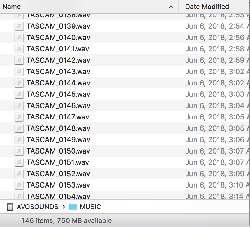
Task: Click the TASCAM_0142.wav audio file icon
Action: click(19, 60)
